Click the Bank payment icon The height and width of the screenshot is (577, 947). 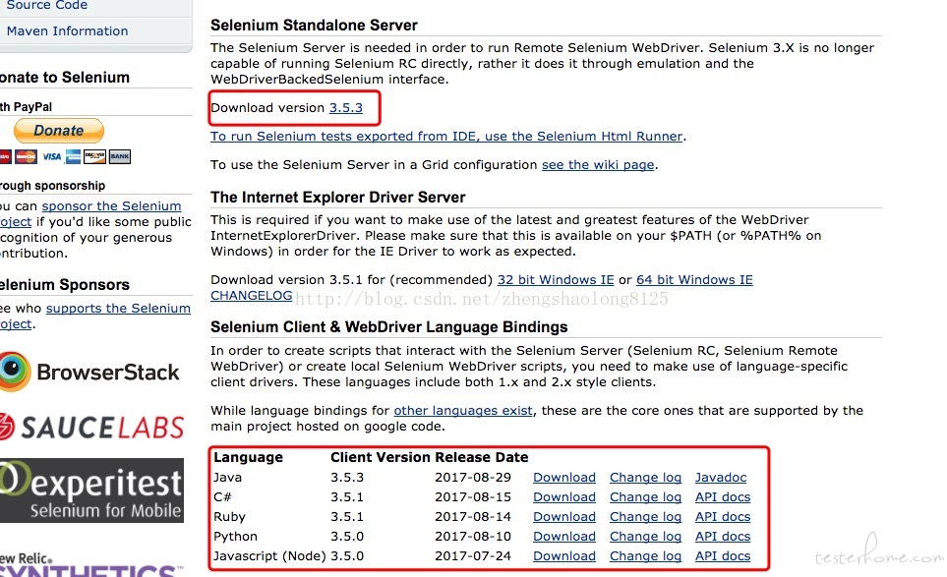(x=120, y=157)
